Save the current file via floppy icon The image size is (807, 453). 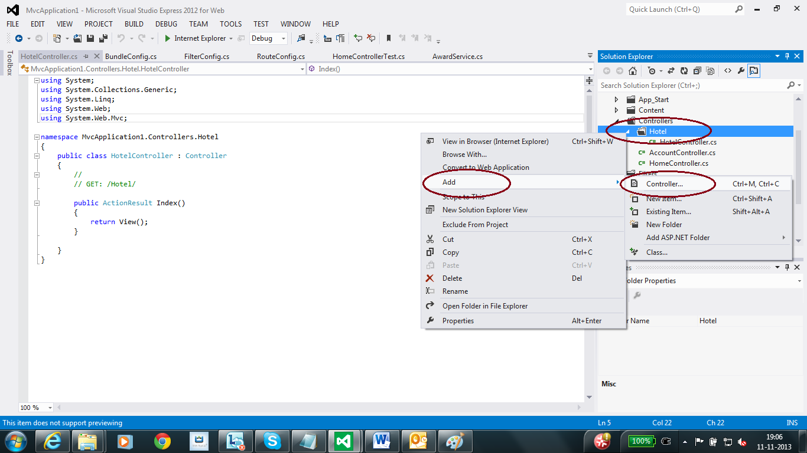coord(90,38)
